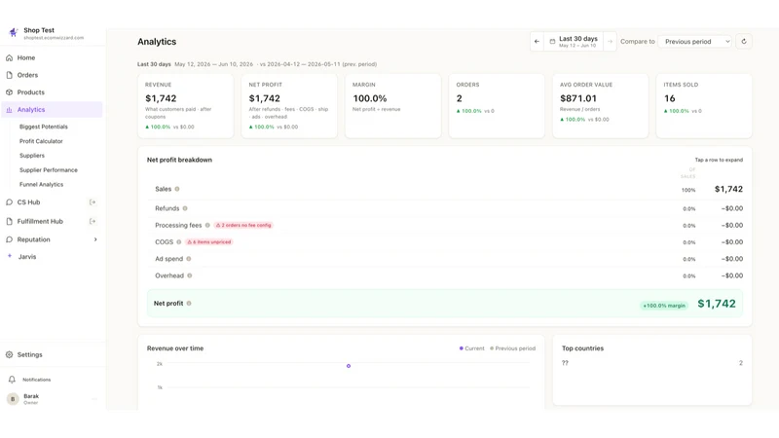Open the Previous period compare dropdown
The width and height of the screenshot is (779, 438).
click(x=695, y=42)
